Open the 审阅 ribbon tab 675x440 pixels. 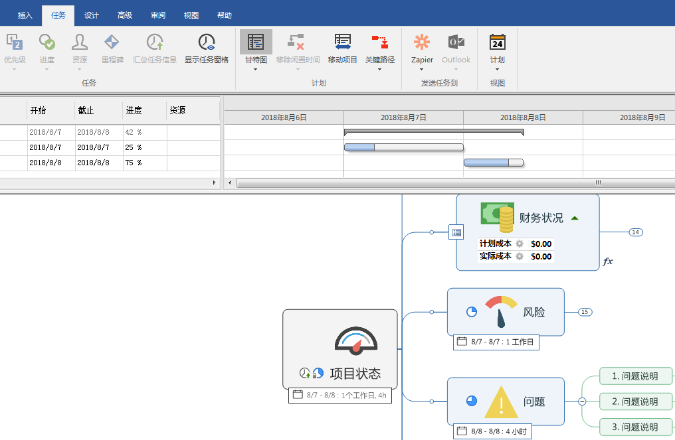click(157, 14)
